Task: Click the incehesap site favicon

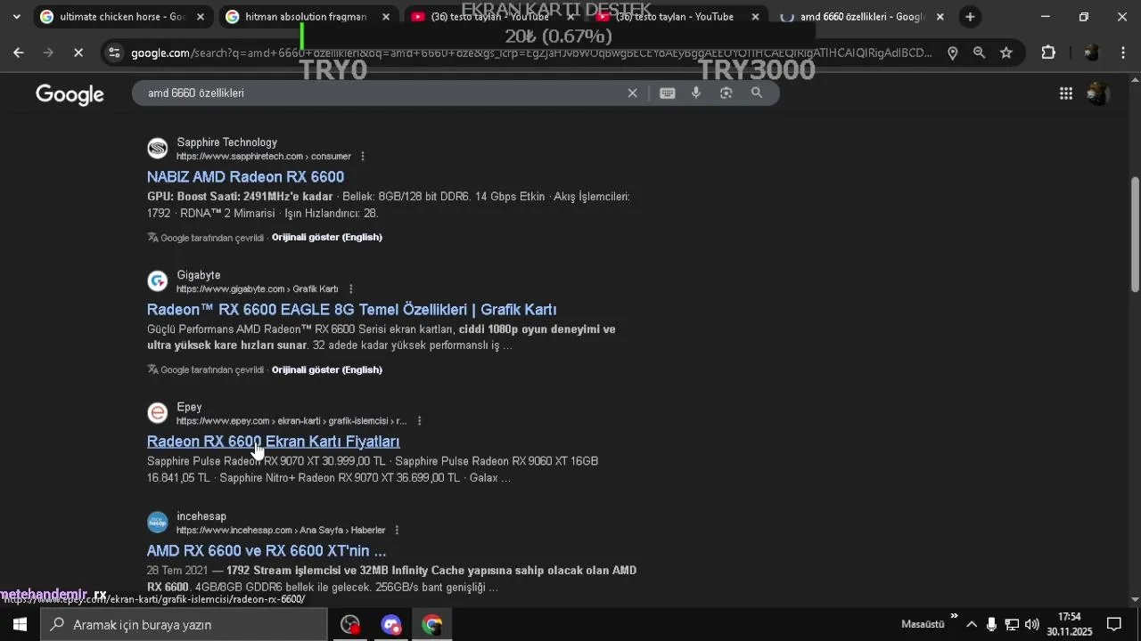Action: 158,523
